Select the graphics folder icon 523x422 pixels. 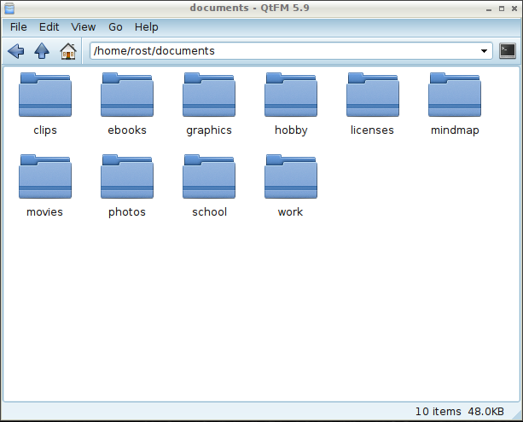point(209,95)
